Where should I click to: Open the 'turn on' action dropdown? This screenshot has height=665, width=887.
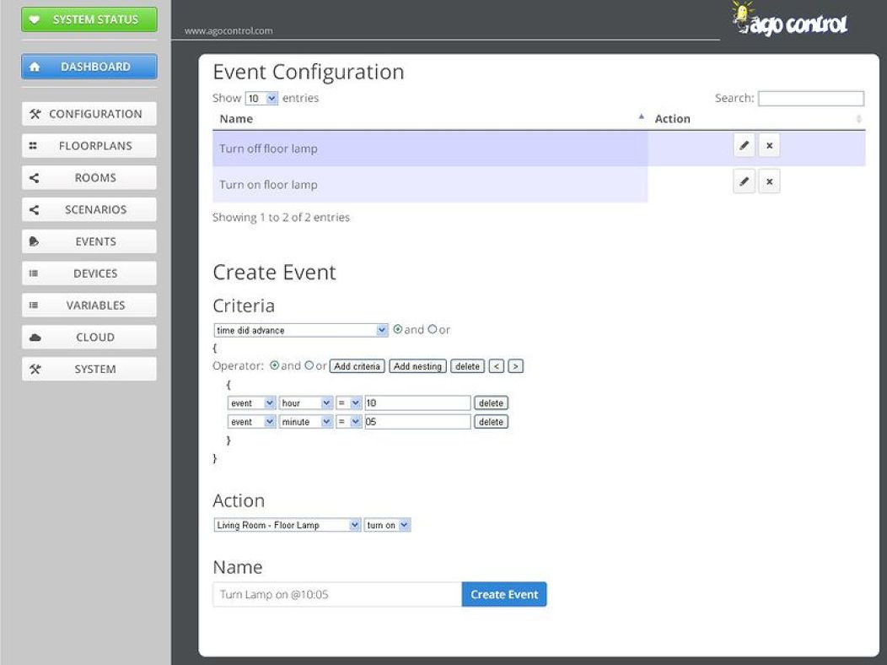388,525
